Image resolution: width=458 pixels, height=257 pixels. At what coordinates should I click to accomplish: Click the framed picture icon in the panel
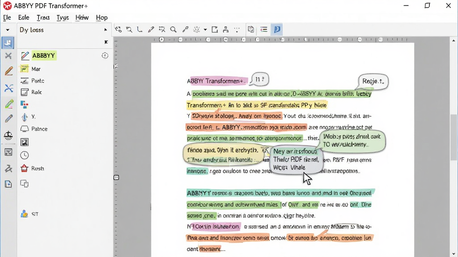pyautogui.click(x=25, y=142)
